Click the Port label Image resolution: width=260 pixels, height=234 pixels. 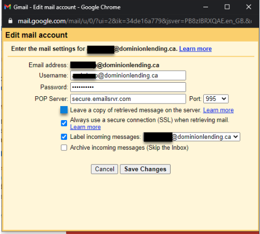[x=195, y=99]
